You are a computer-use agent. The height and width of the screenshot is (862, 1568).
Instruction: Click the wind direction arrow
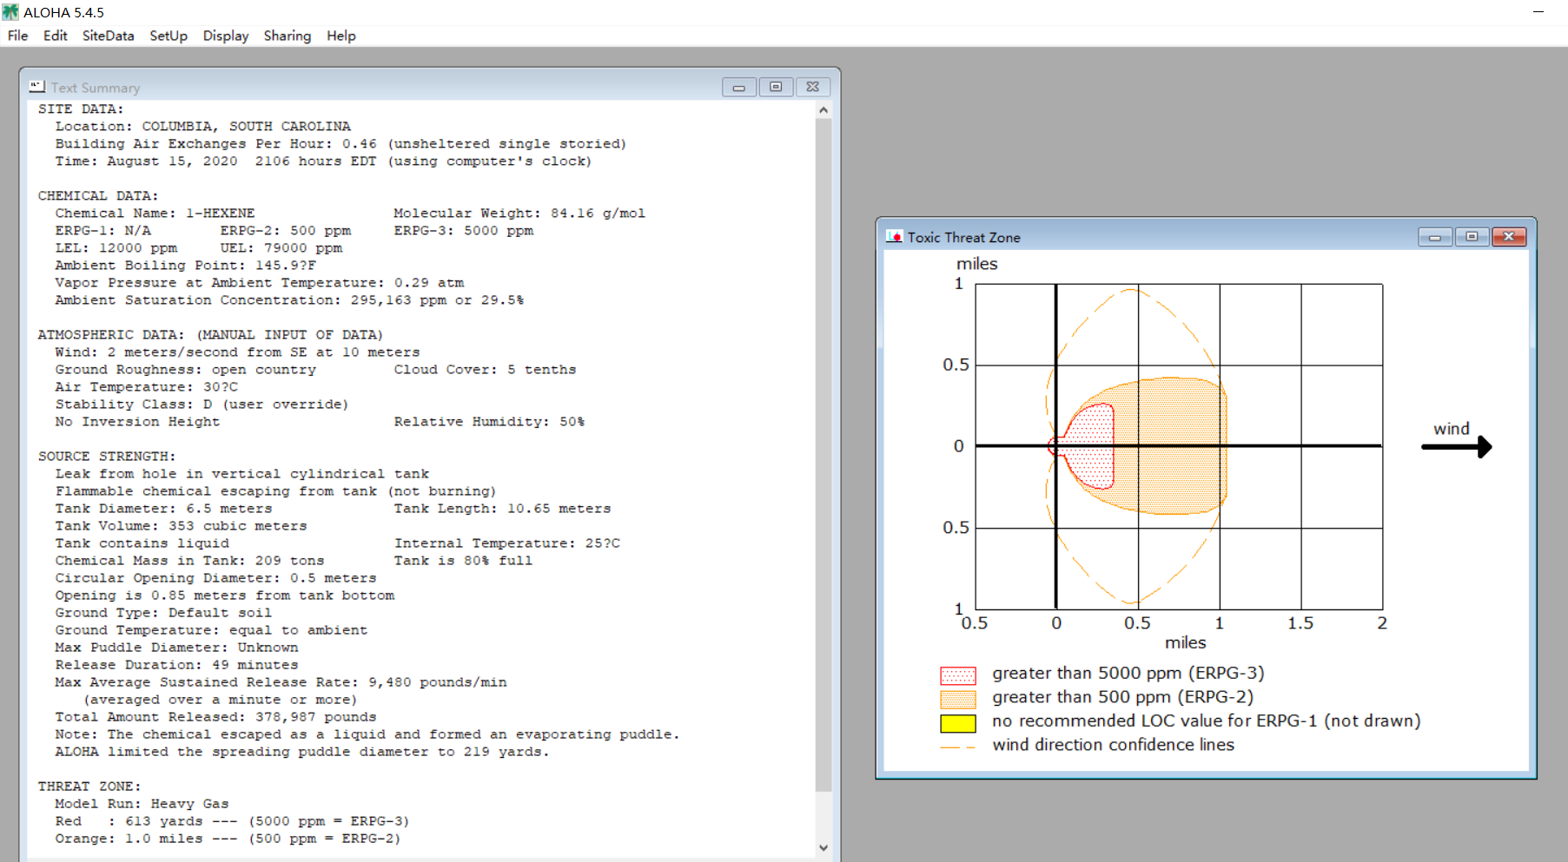point(1457,446)
